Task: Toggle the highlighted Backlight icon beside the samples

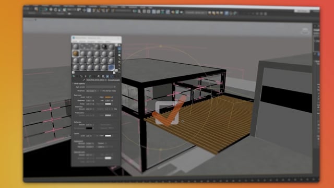Action: pyautogui.click(x=120, y=49)
